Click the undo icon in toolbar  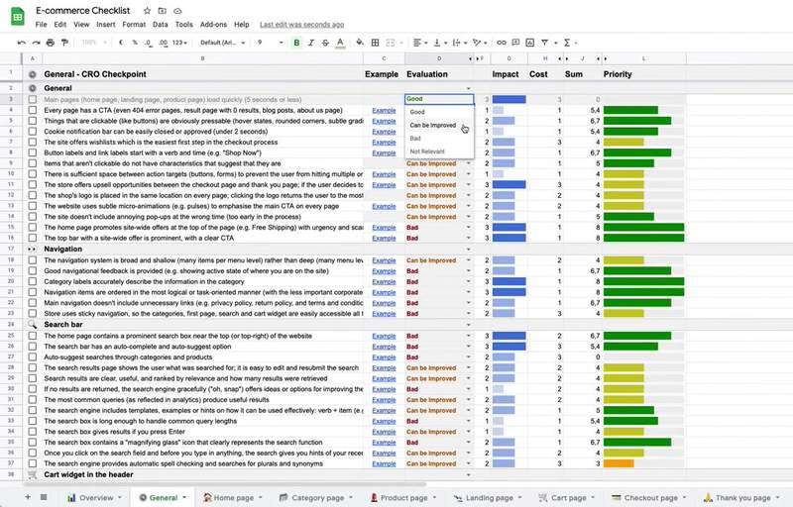coord(21,43)
